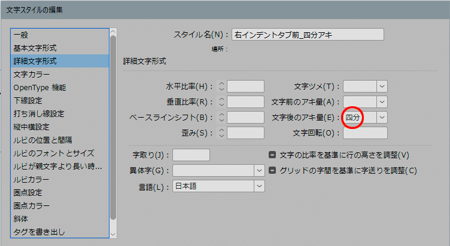Select the 詳細文字形式 category
Image resolution: width=450 pixels, height=246 pixels.
pos(60,61)
